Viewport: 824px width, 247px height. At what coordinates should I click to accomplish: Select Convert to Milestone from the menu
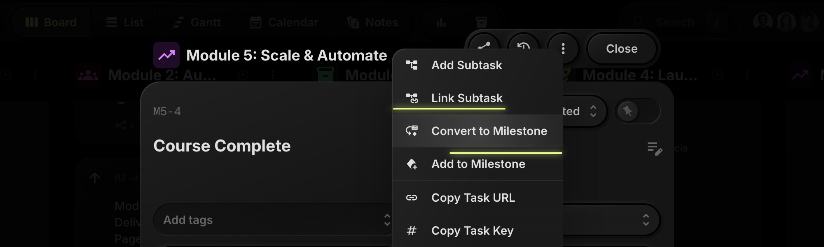click(x=489, y=131)
